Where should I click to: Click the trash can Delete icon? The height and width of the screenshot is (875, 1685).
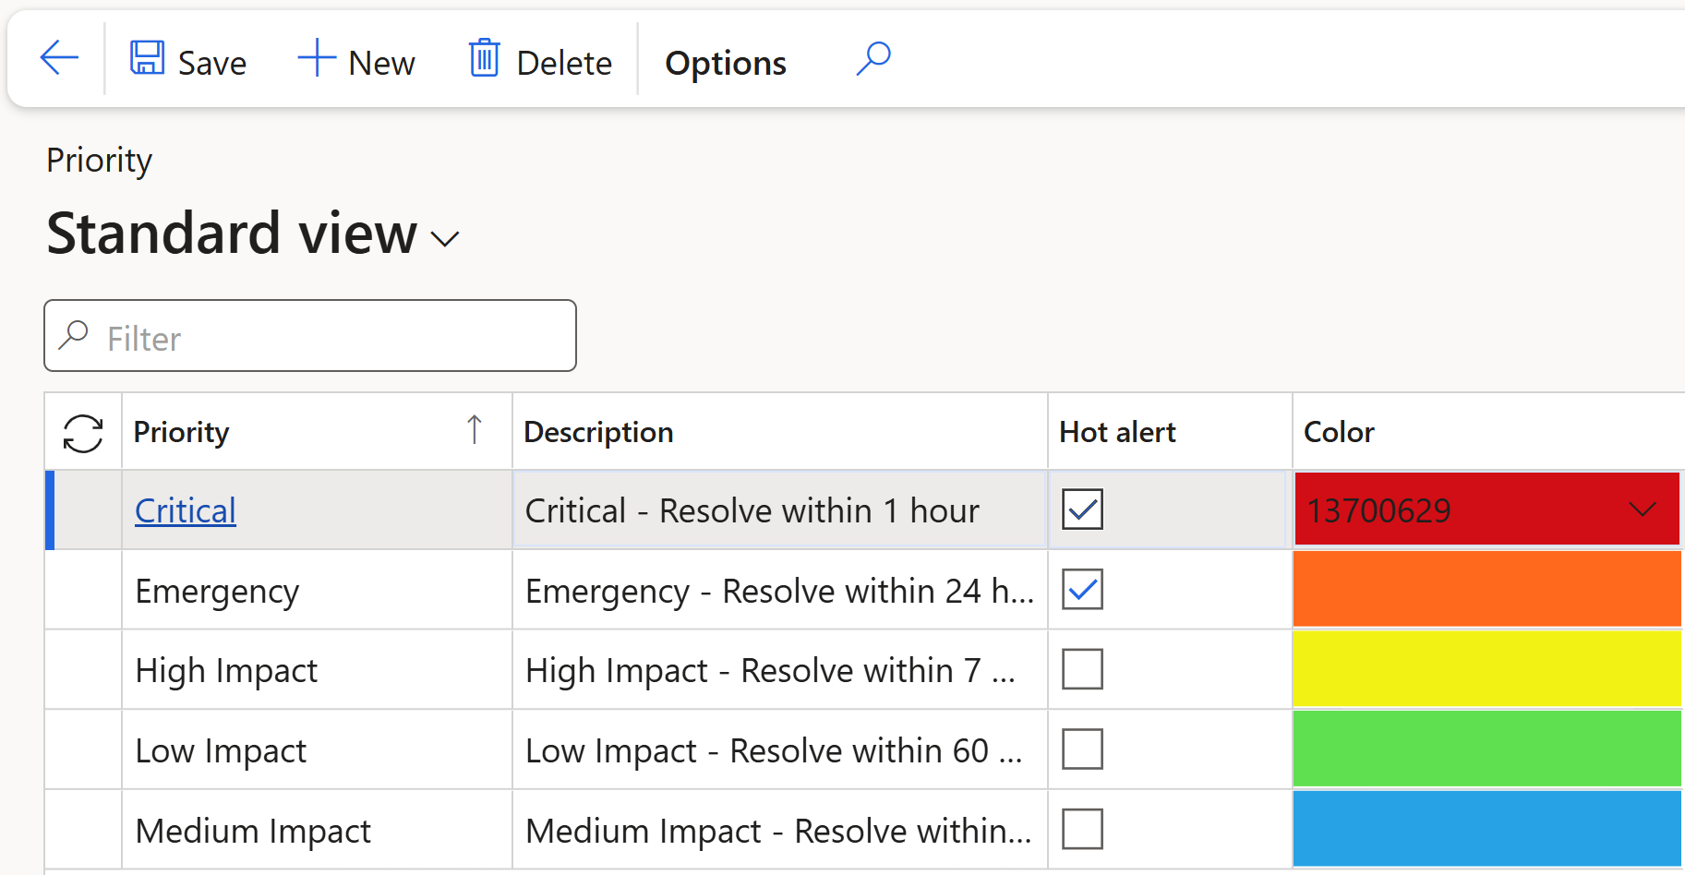484,57
